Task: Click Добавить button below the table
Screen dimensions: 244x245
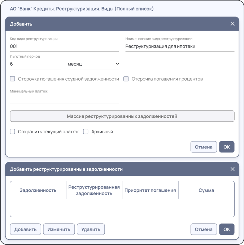Action: (25, 230)
